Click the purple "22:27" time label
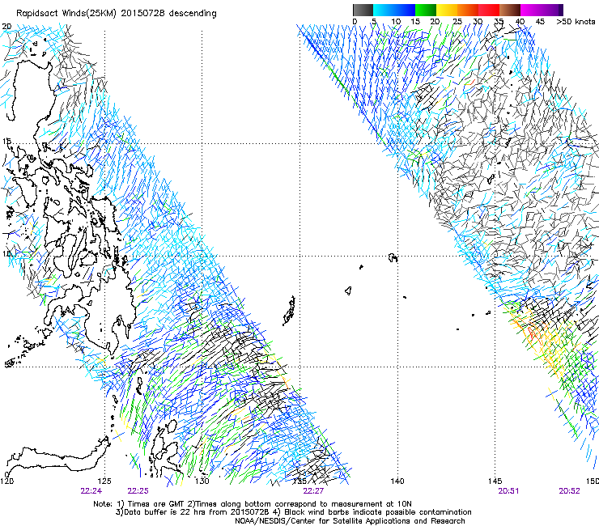 point(313,491)
